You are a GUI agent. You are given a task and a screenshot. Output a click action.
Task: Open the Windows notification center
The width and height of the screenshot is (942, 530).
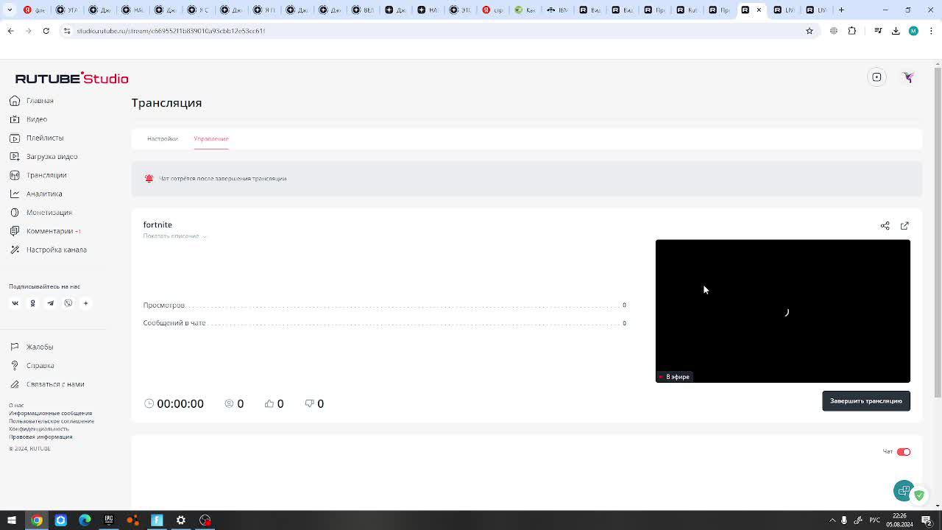(927, 520)
